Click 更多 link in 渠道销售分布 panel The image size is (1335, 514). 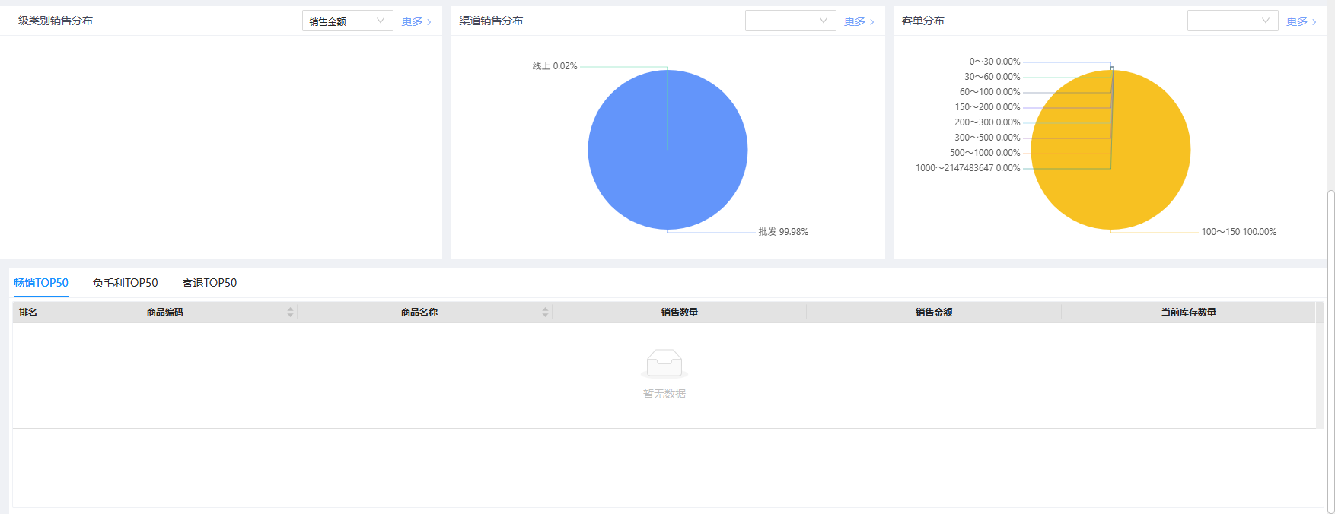click(x=859, y=21)
